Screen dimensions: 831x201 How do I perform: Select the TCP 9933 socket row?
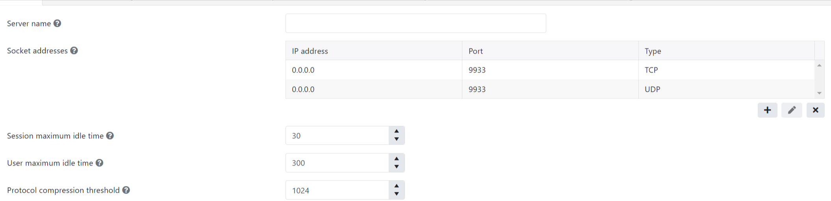(550, 70)
